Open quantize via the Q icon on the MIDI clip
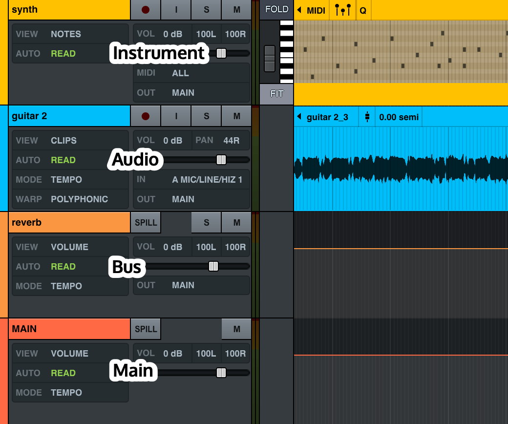The width and height of the screenshot is (508, 424). [363, 9]
